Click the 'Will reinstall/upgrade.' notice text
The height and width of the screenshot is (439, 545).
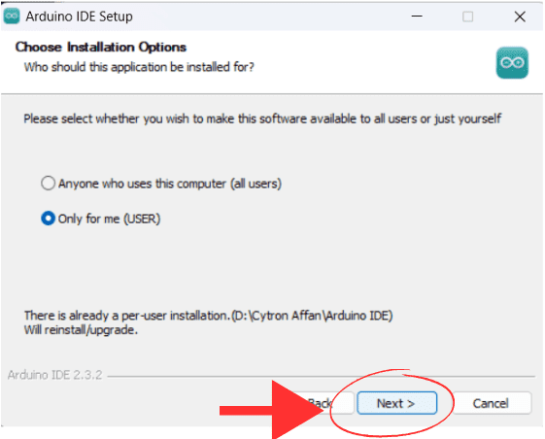(81, 330)
